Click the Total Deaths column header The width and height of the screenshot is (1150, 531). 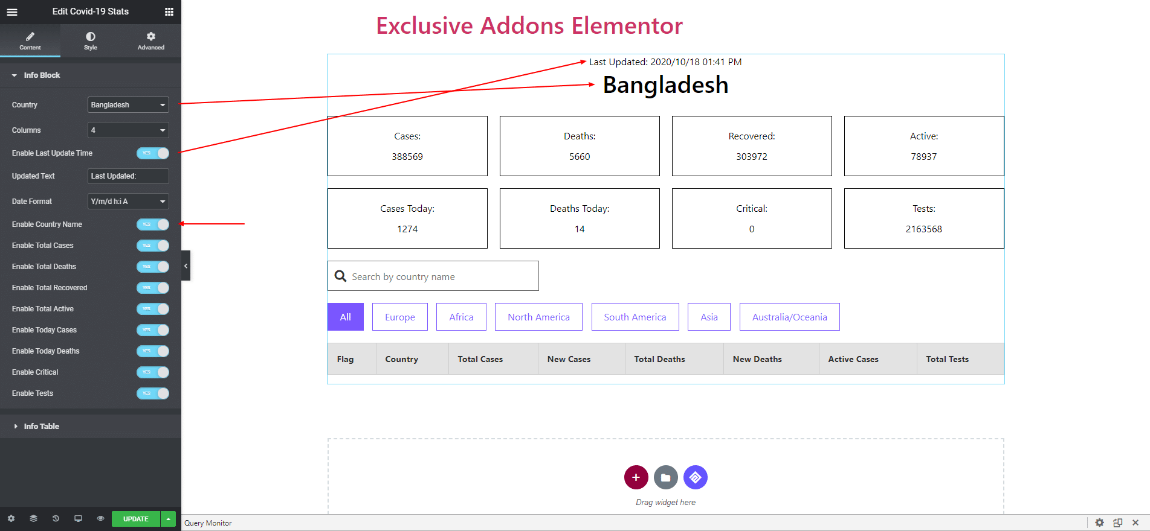coord(674,359)
